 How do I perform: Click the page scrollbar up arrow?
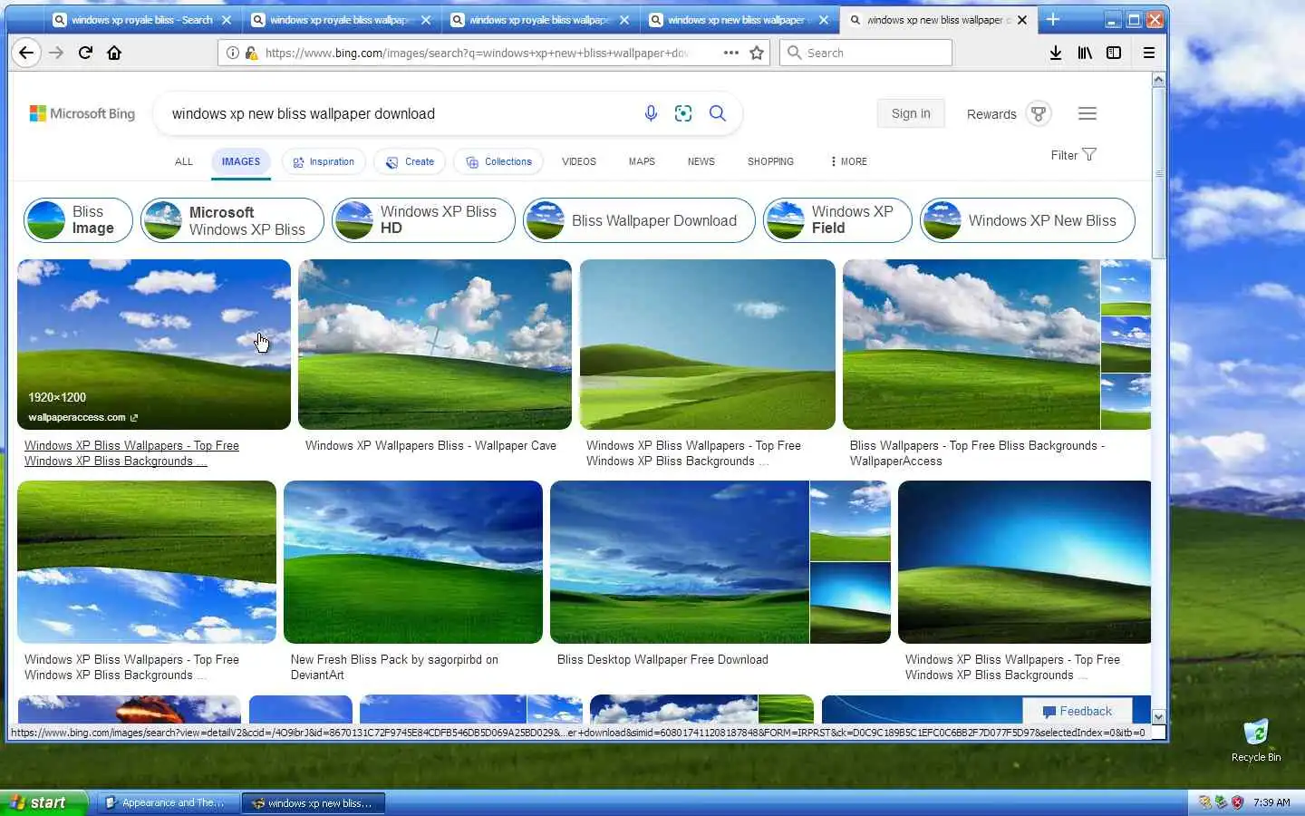[1158, 81]
